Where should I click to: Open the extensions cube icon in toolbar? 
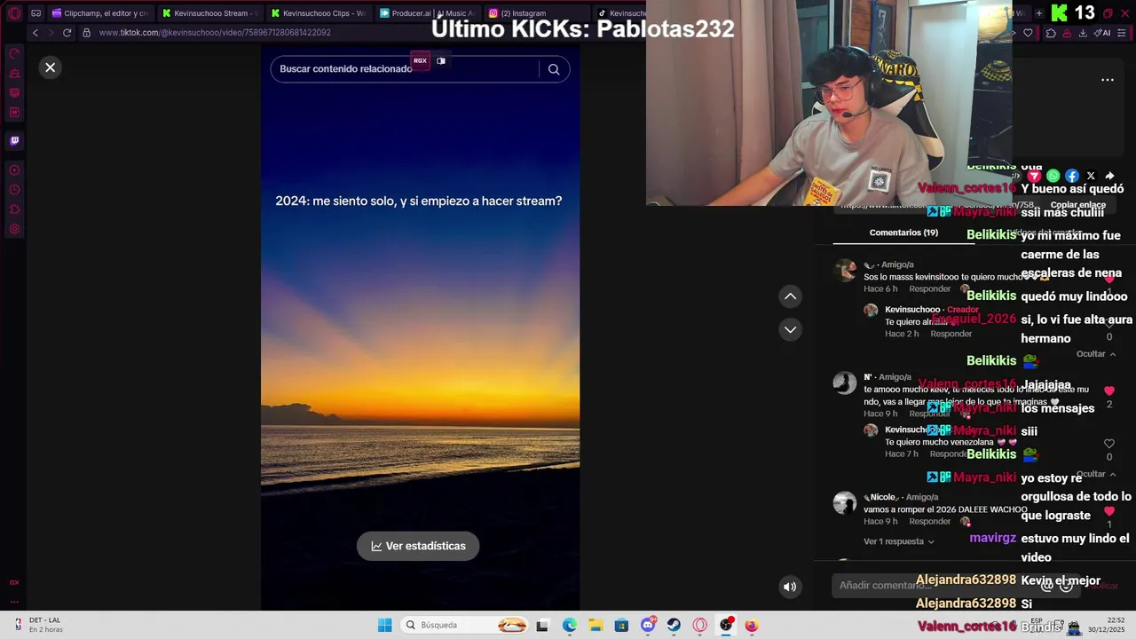click(1051, 33)
